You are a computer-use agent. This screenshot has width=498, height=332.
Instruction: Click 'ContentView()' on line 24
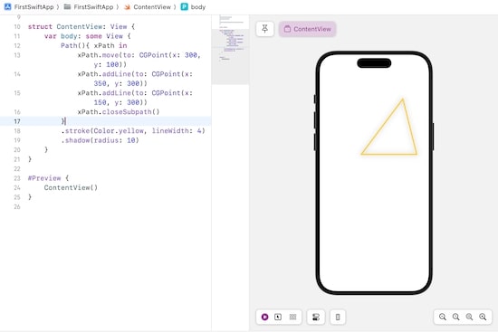tap(71, 187)
